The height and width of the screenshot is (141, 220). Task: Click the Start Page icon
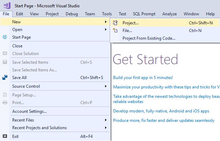5,37
